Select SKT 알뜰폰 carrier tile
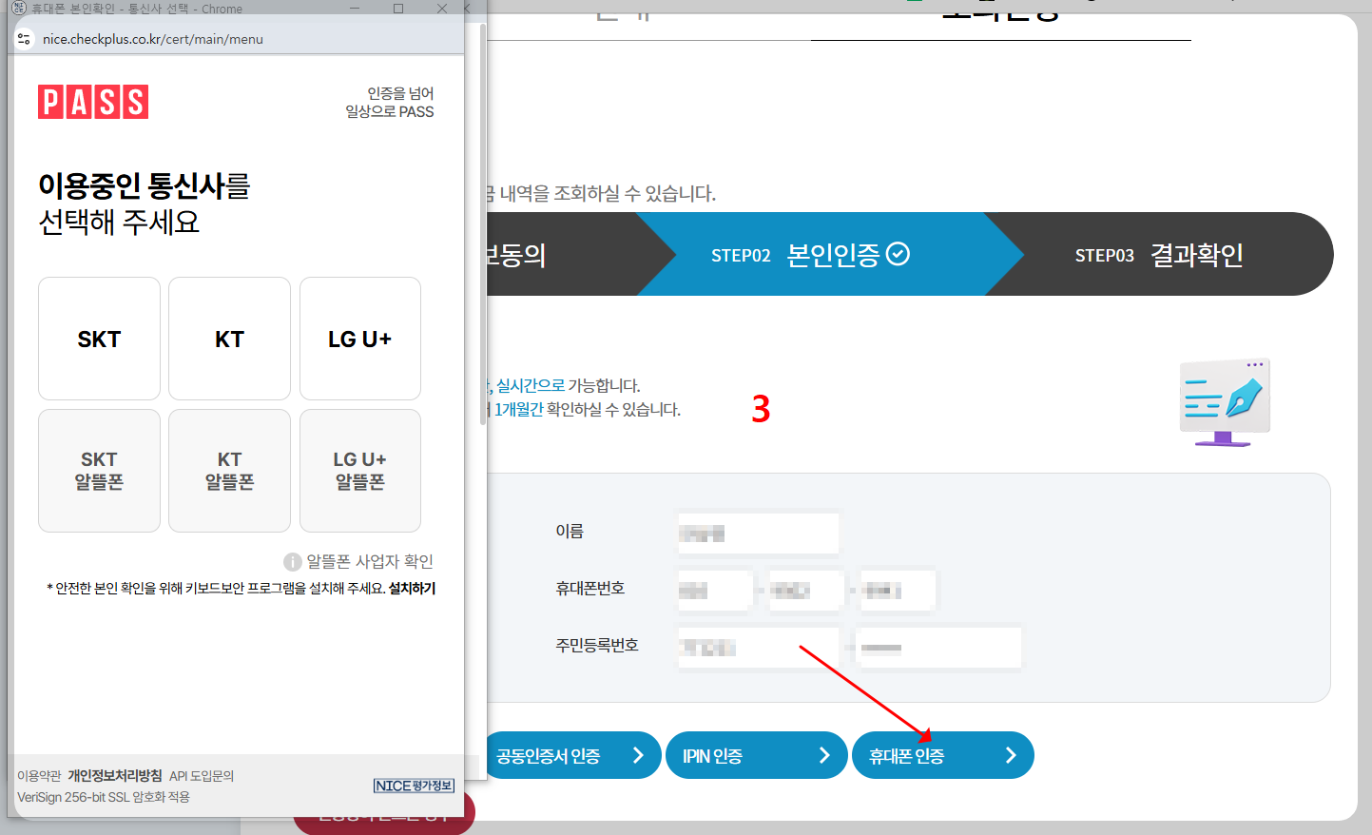This screenshot has width=1372, height=835. click(99, 471)
